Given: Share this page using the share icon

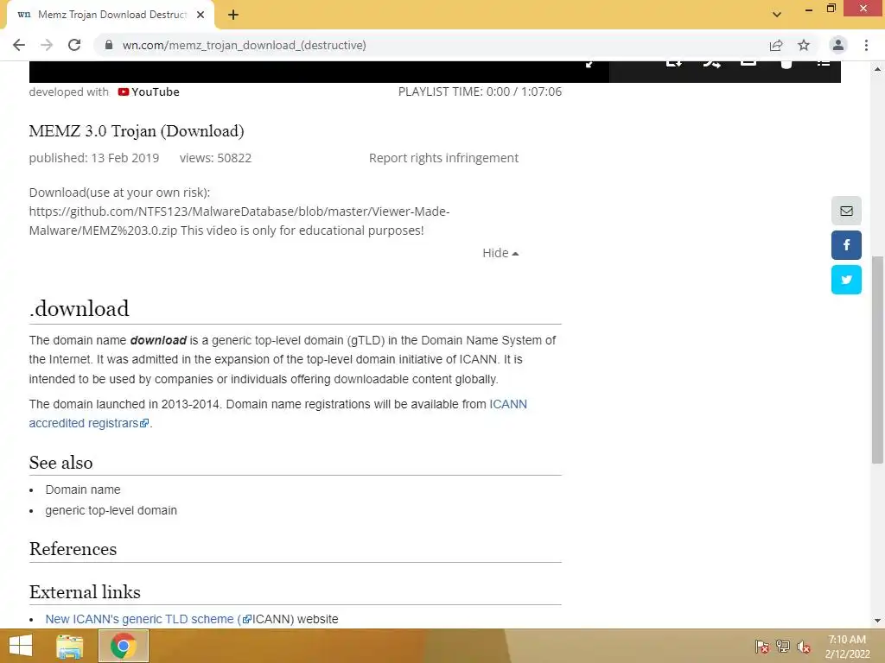Looking at the screenshot, I should (x=776, y=45).
